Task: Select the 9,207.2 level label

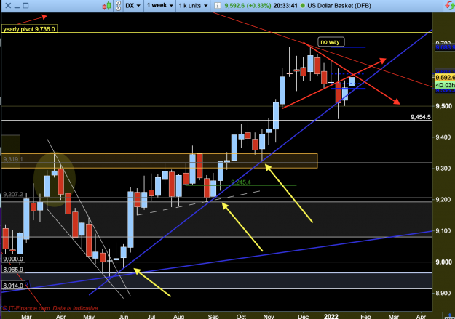Action: (13, 194)
